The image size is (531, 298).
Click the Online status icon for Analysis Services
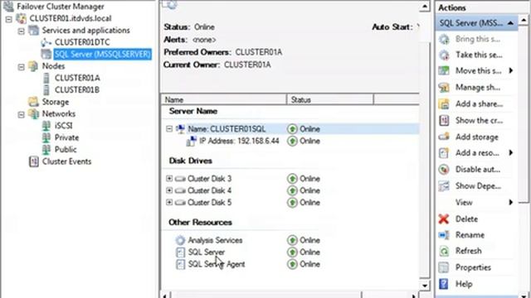pyautogui.click(x=292, y=240)
